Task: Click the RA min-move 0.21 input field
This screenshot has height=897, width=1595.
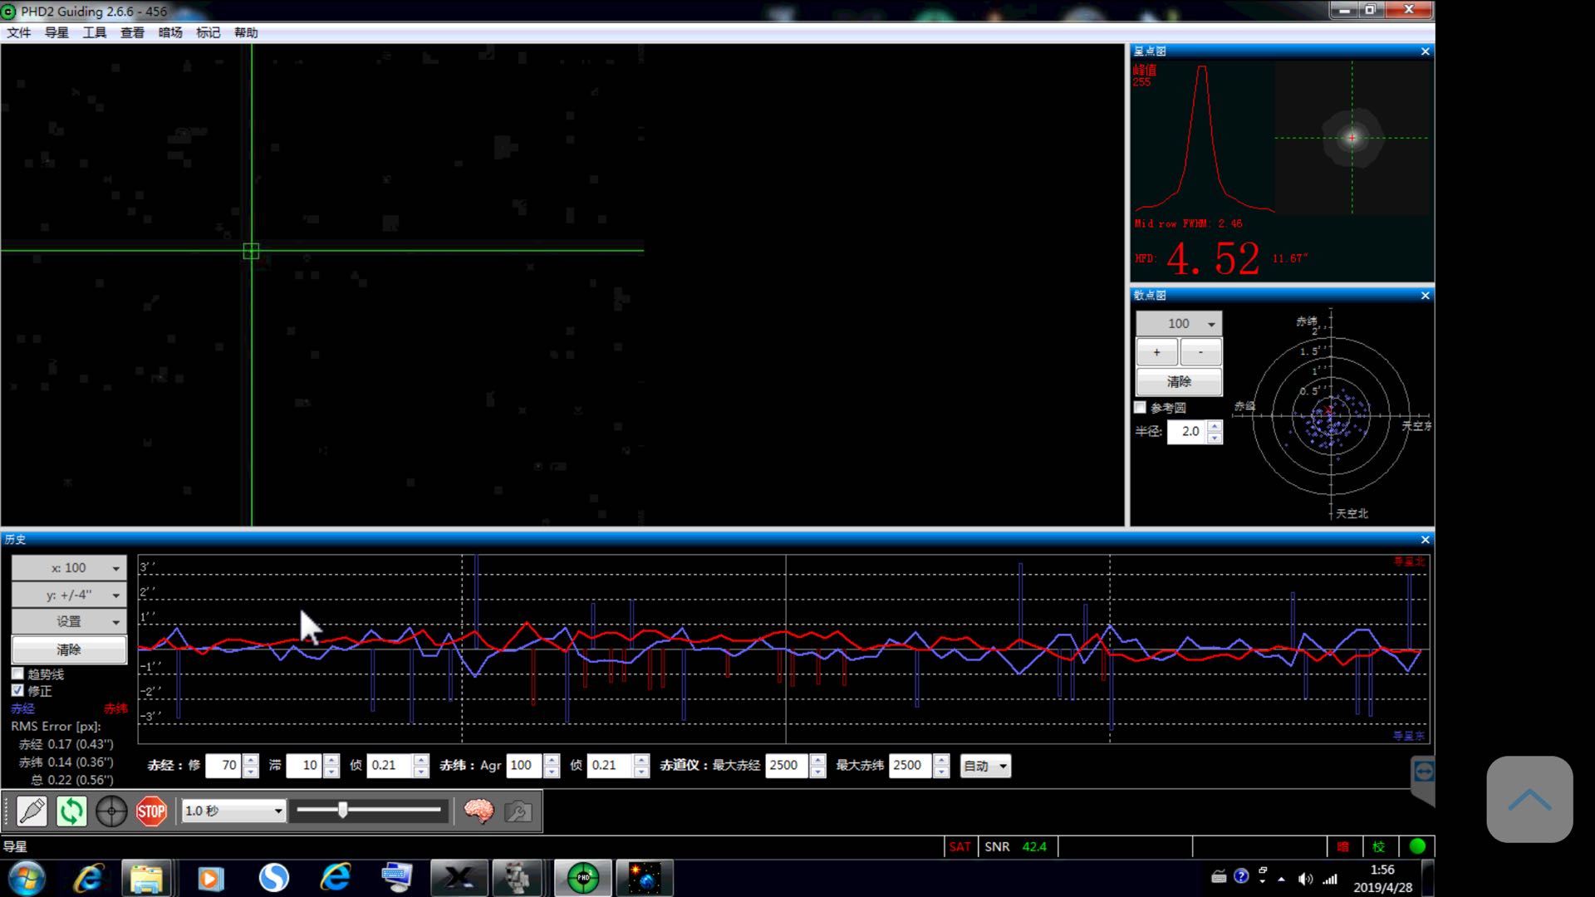Action: click(390, 766)
